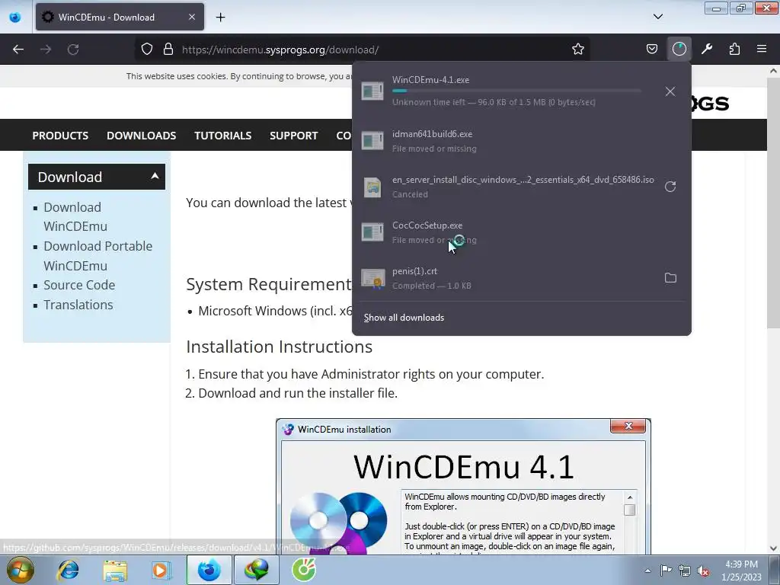Open the wrench developer tools icon

(706, 50)
